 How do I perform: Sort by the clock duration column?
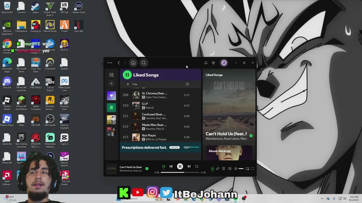click(x=187, y=84)
